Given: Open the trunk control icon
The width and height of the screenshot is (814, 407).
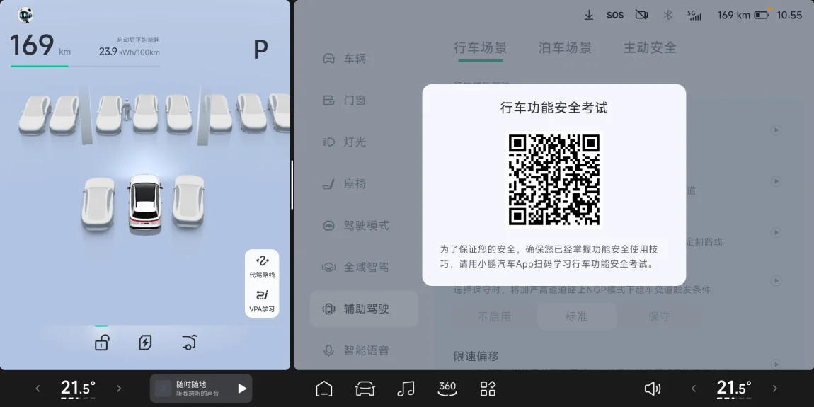Looking at the screenshot, I should pyautogui.click(x=190, y=343).
